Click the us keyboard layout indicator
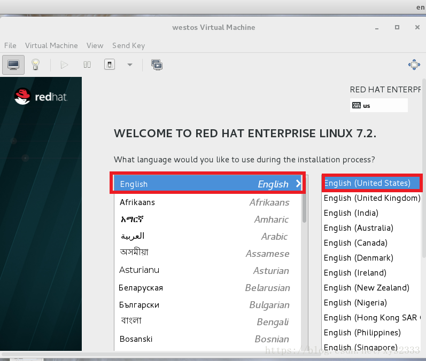The width and height of the screenshot is (426, 361). pyautogui.click(x=379, y=105)
